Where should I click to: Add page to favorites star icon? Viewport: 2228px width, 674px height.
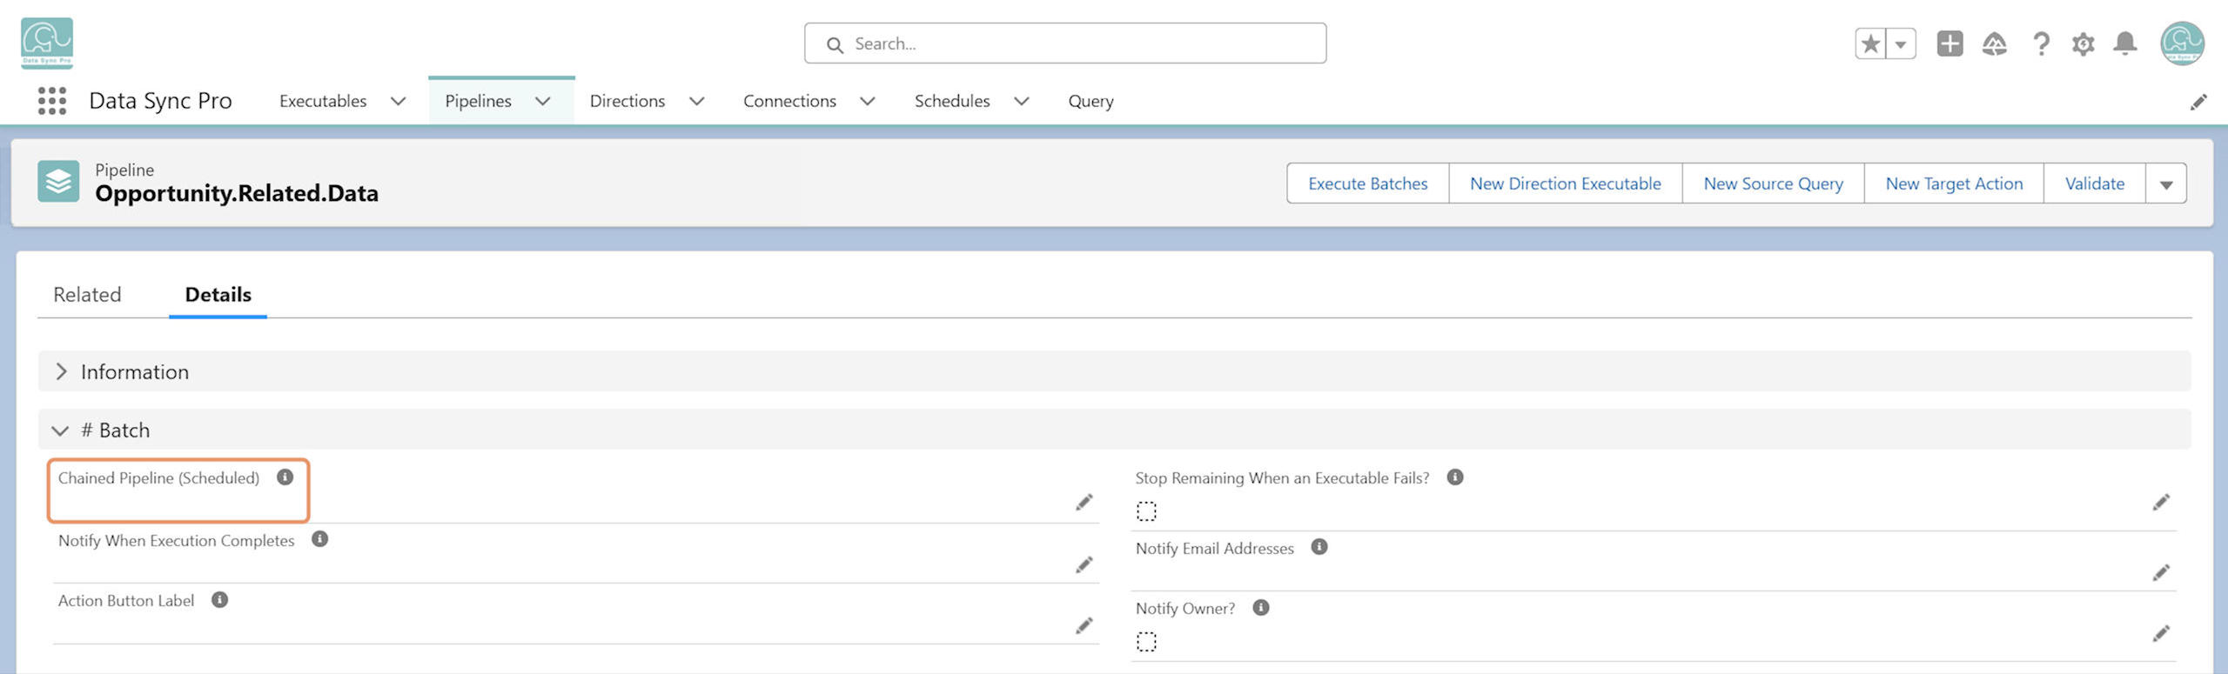1870,43
